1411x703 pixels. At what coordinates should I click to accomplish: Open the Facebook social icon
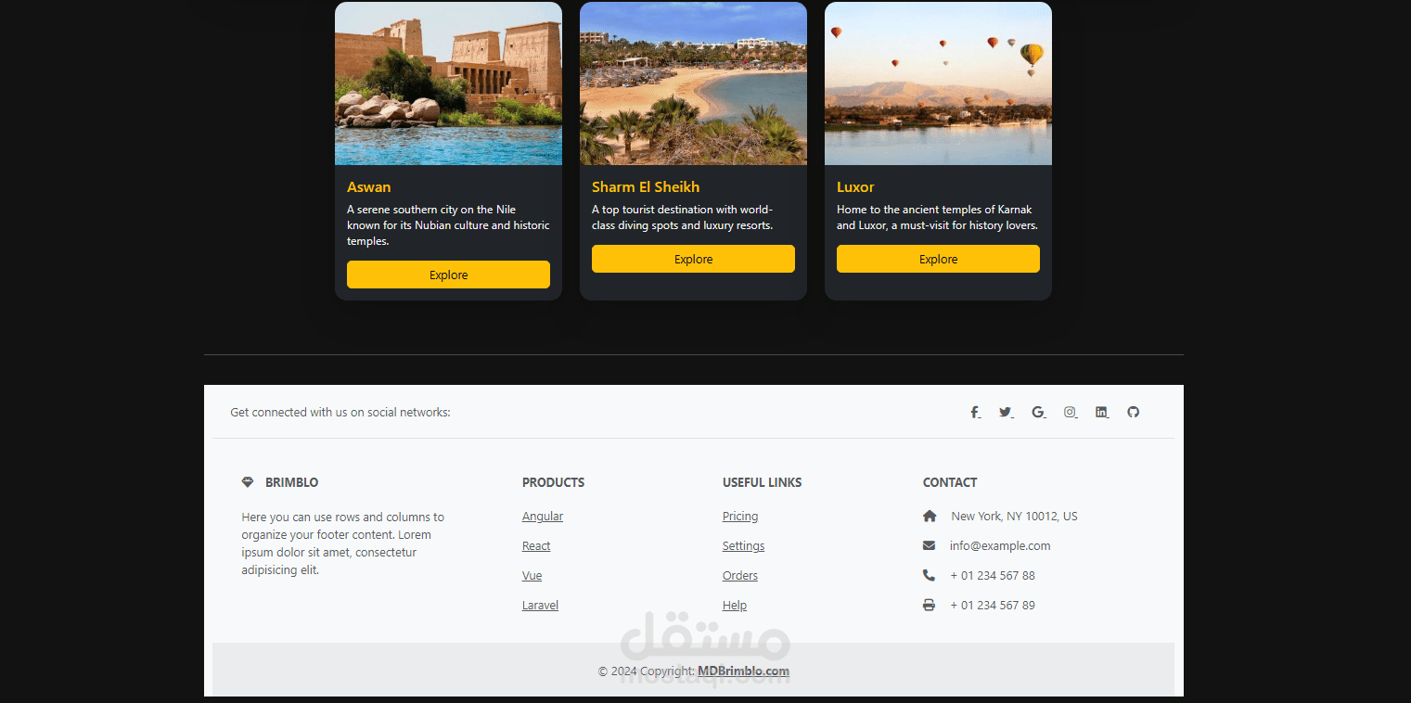(x=975, y=413)
